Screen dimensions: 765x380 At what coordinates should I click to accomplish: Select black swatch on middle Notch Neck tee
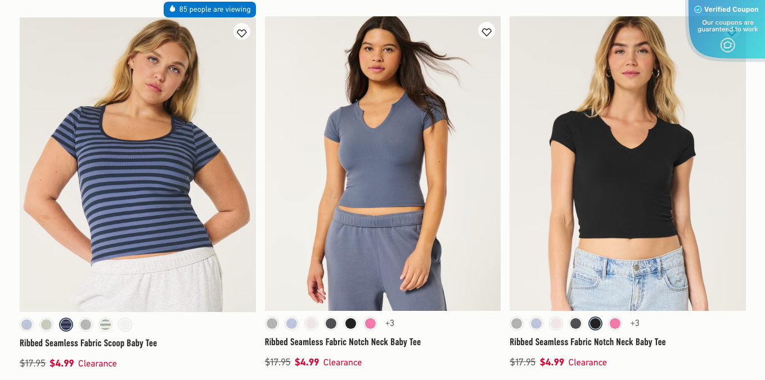[350, 323]
